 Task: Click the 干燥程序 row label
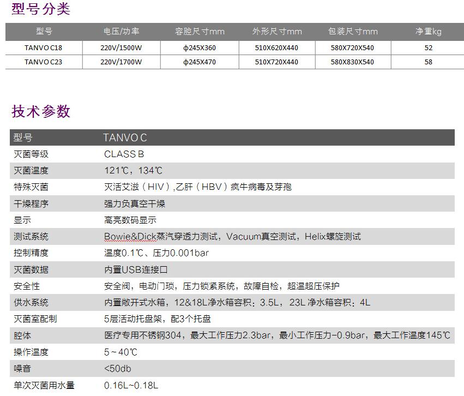point(31,203)
